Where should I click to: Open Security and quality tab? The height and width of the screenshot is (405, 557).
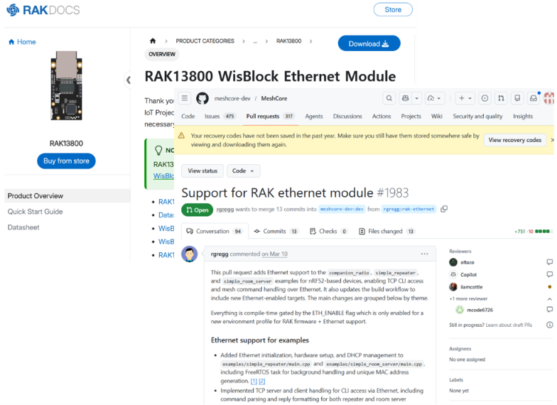point(477,117)
